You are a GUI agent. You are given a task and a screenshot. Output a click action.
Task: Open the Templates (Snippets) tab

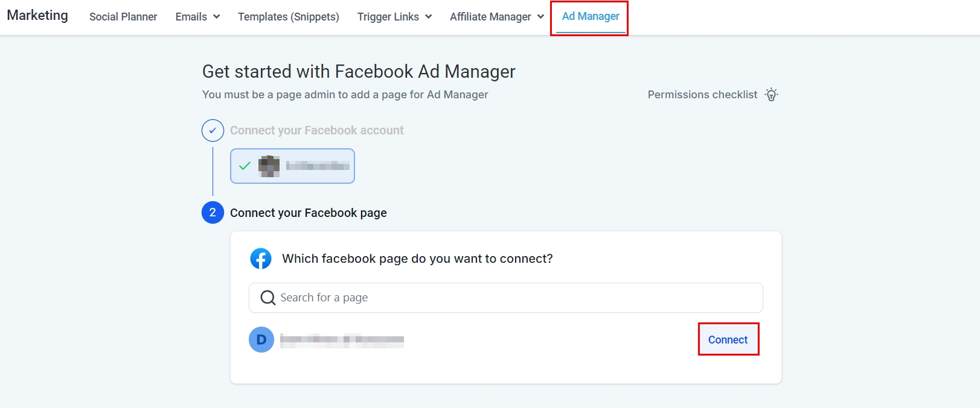289,17
